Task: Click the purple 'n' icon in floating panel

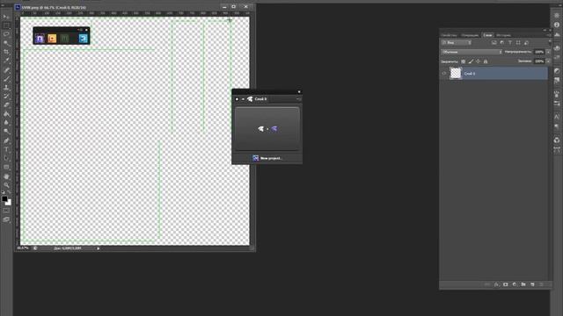Action: [x=40, y=39]
